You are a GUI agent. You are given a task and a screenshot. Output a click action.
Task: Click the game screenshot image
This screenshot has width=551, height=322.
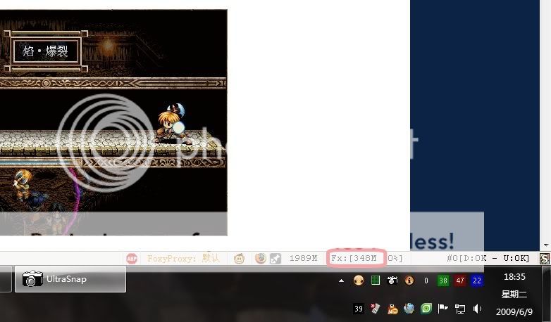click(x=113, y=122)
